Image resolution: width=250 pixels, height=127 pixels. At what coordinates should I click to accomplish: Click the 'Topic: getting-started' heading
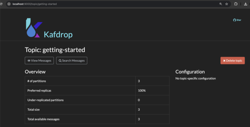point(55,50)
